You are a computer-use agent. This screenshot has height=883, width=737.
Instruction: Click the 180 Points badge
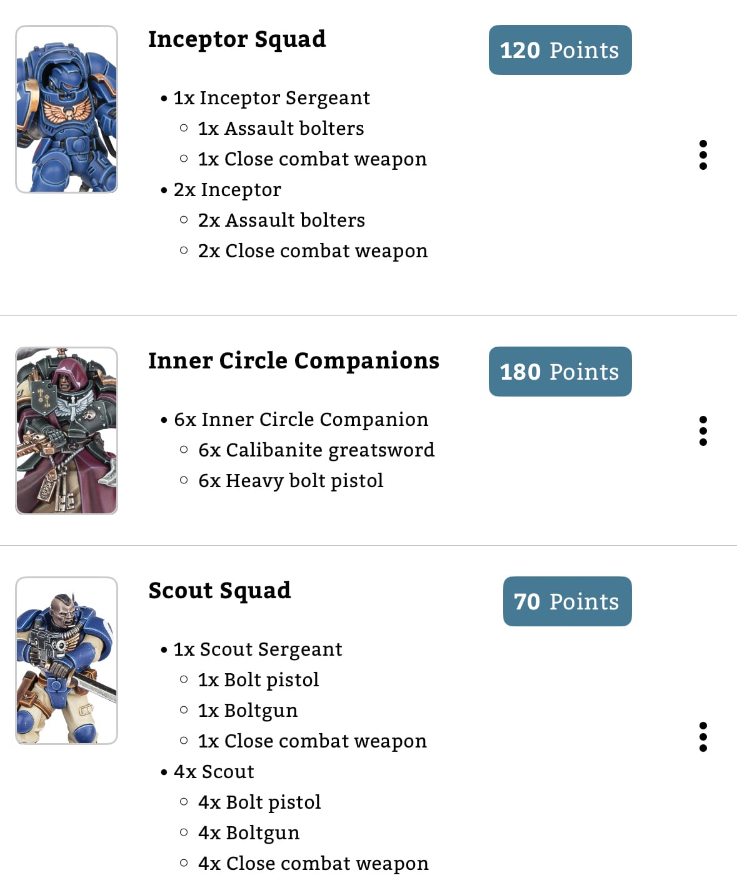pos(560,372)
